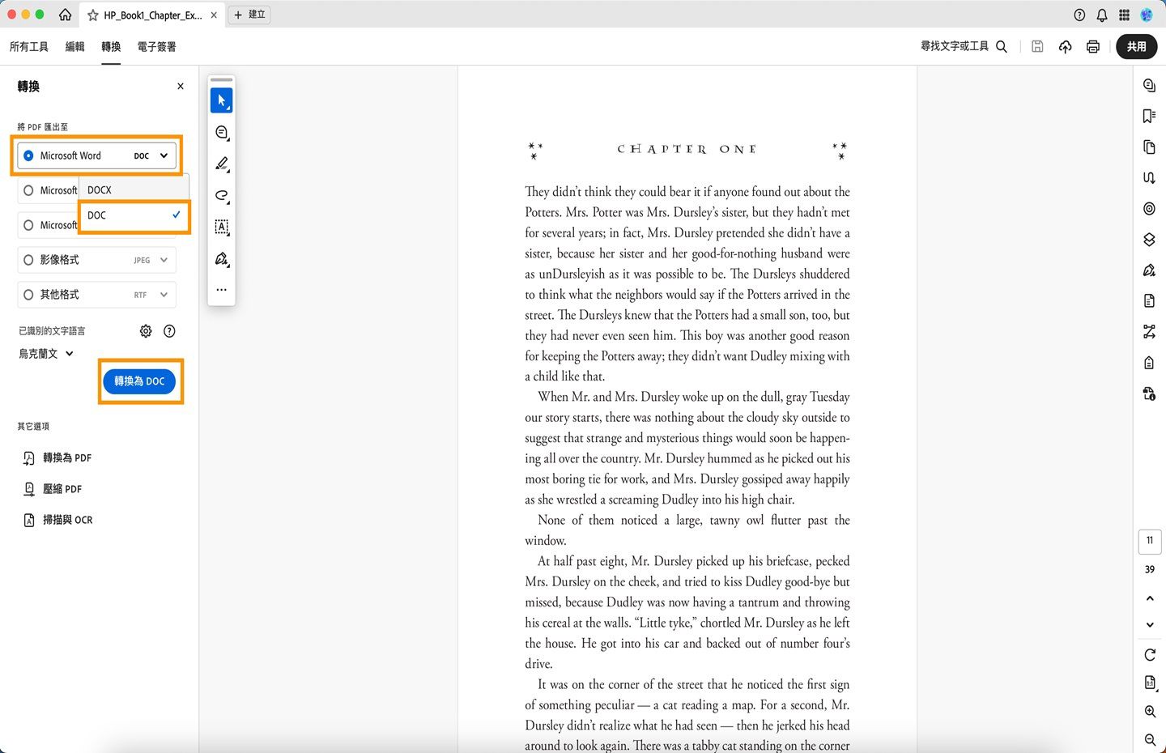1166x753 pixels.
Task: Switch to the 編輯 tab
Action: 74,47
